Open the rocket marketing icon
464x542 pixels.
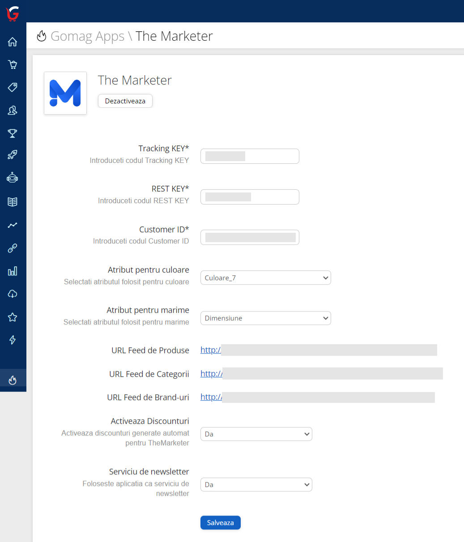[13, 155]
